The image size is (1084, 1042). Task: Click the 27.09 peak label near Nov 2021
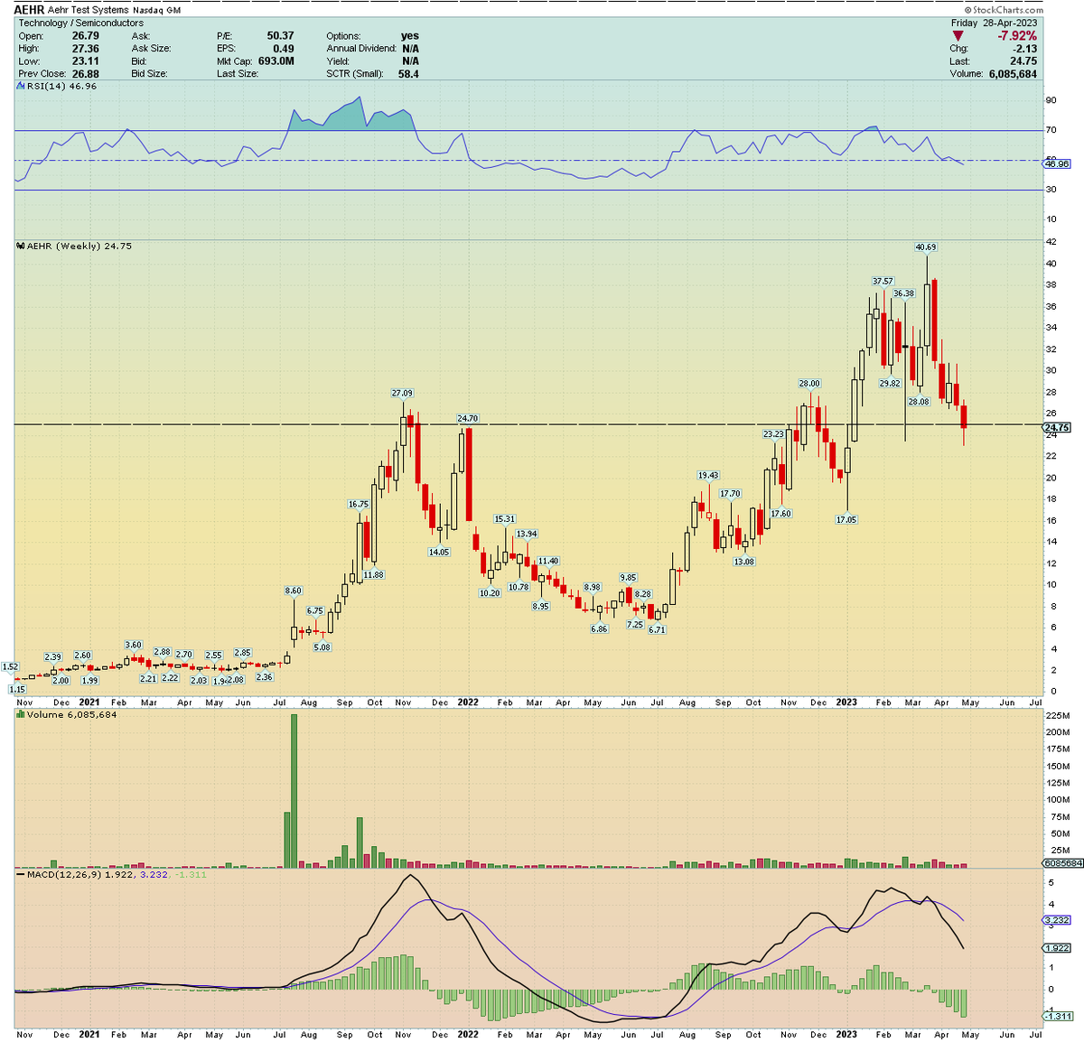(x=402, y=394)
